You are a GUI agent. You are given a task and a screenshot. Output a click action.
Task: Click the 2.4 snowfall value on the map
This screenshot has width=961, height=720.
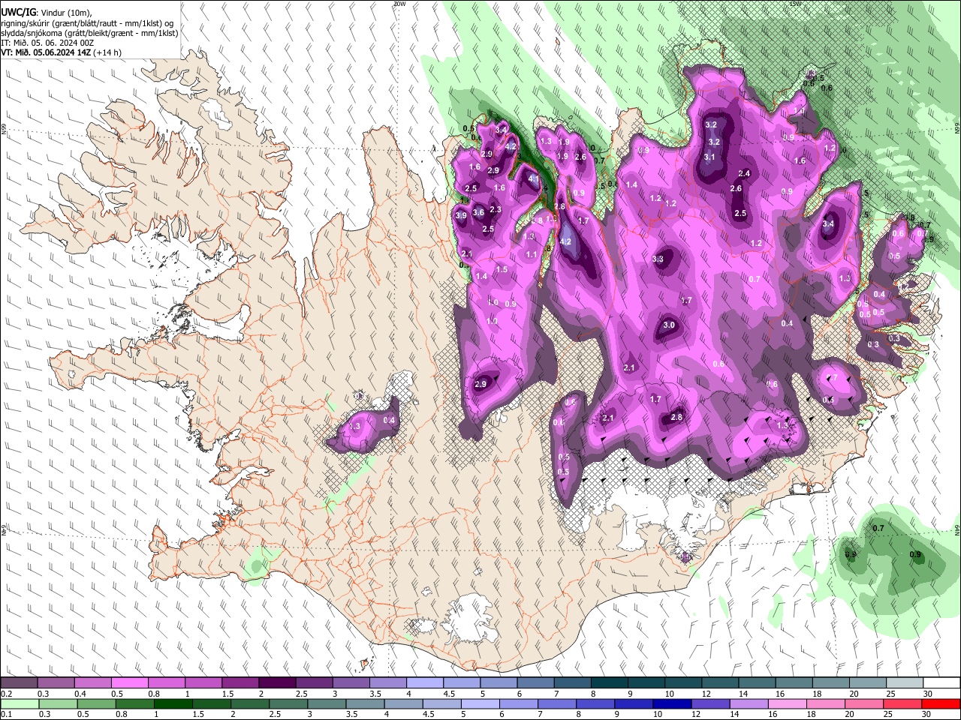[744, 173]
